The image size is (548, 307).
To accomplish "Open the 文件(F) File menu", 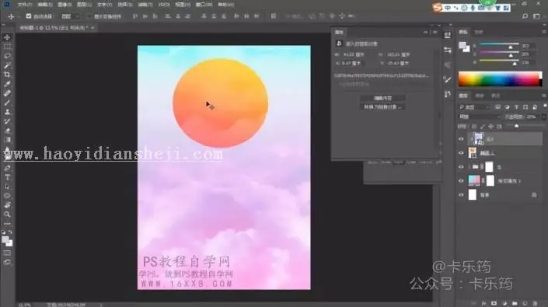I will [x=24, y=5].
